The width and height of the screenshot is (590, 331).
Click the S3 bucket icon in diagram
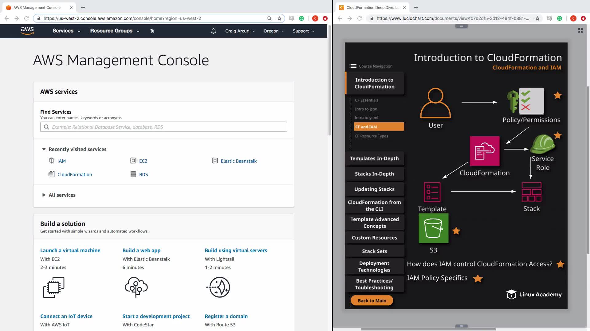tap(433, 228)
